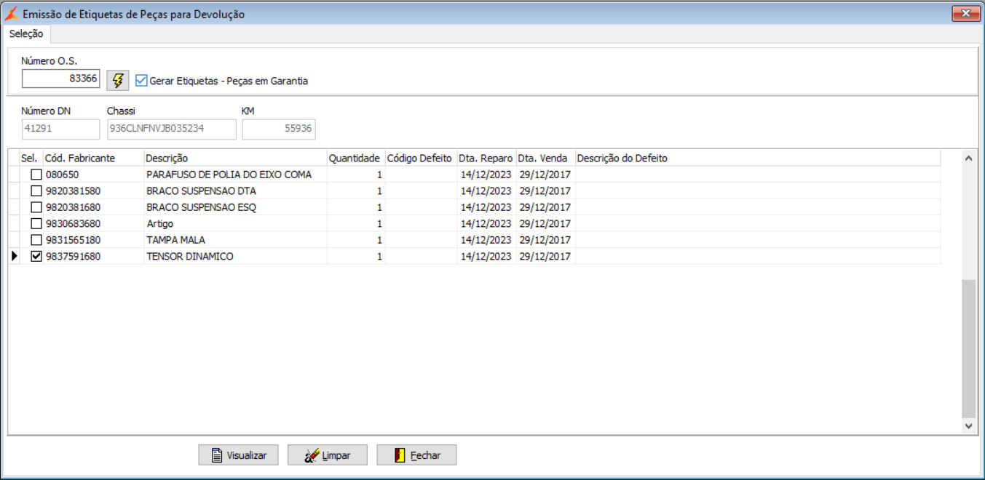Open the Seleção tab
This screenshot has height=480, width=985.
[x=26, y=34]
